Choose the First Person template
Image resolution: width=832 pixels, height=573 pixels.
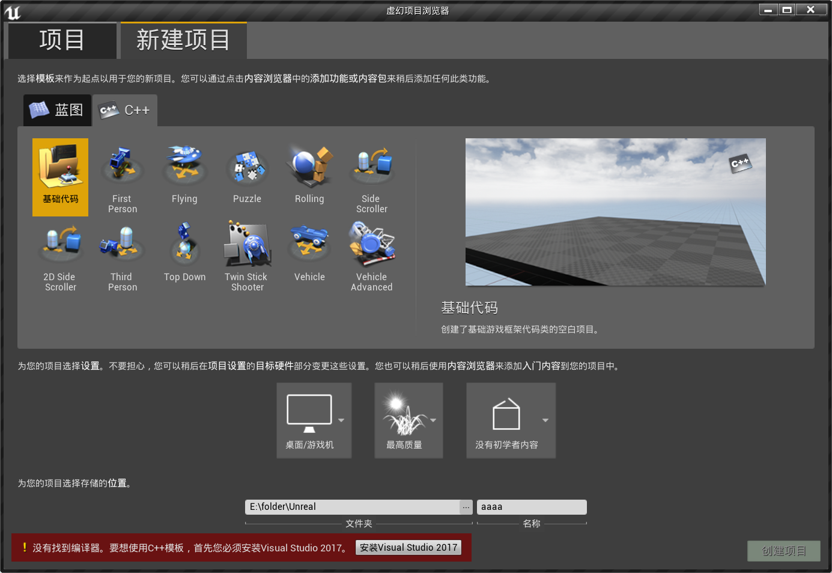click(x=123, y=177)
